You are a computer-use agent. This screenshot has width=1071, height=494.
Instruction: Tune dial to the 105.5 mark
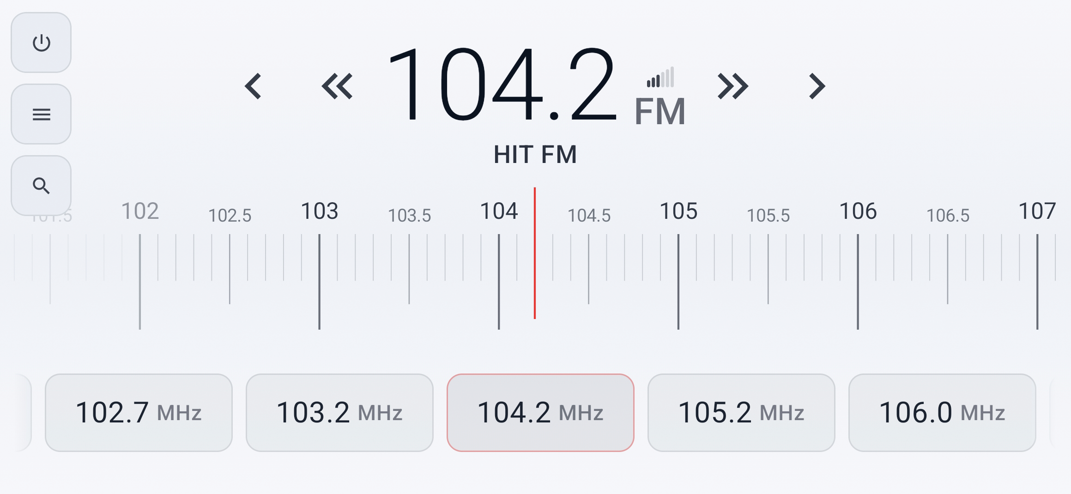tap(768, 216)
